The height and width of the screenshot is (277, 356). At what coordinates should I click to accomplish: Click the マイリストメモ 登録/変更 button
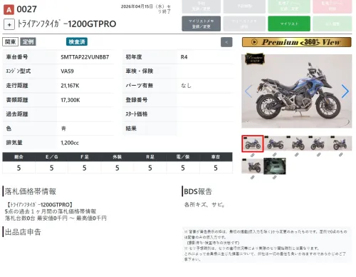[201, 24]
